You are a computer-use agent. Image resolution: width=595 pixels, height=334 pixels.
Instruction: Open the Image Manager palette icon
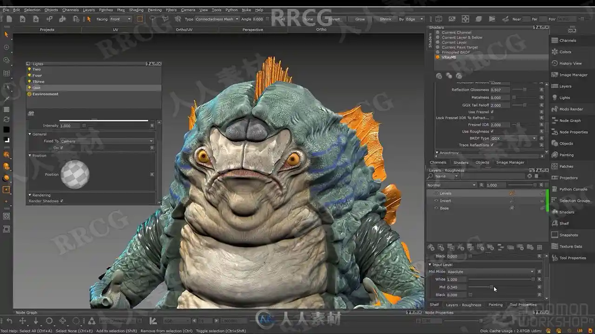coord(555,75)
